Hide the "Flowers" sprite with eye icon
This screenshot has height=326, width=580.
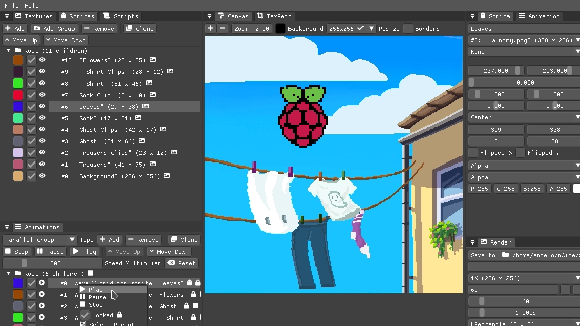point(42,60)
